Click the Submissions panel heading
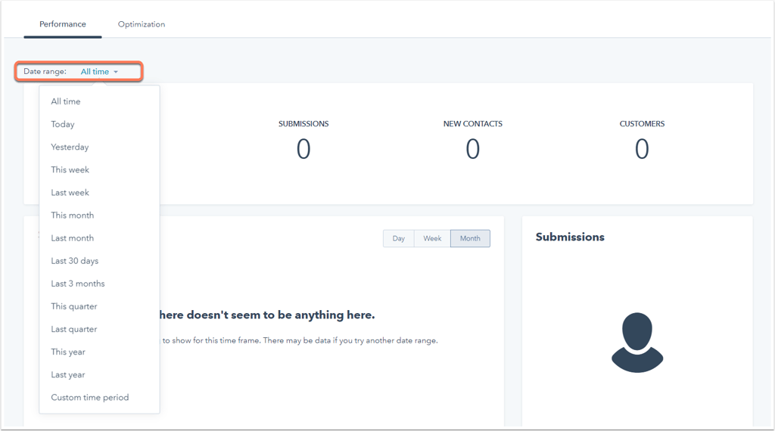This screenshot has height=431, width=775. click(x=570, y=237)
